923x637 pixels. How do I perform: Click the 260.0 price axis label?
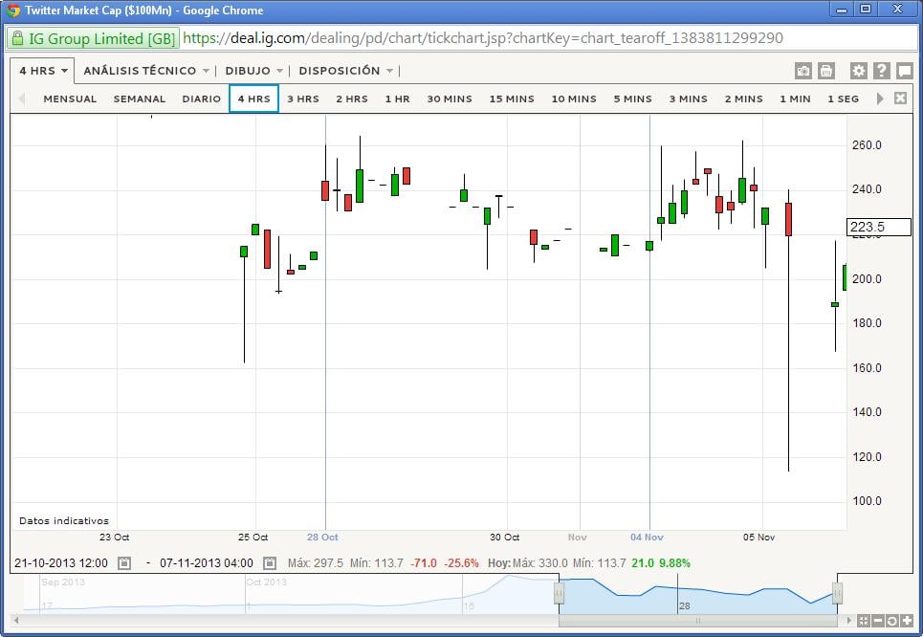(x=868, y=145)
